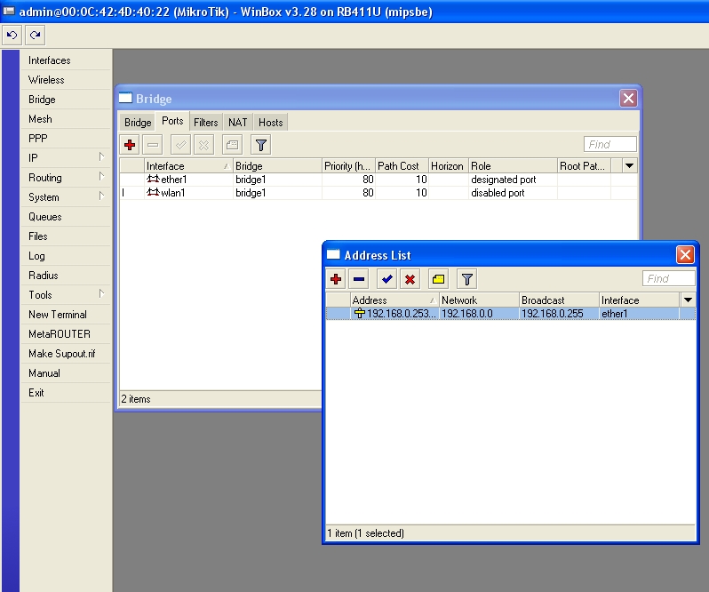This screenshot has width=709, height=592.
Task: Open the columns dropdown in Address List table
Action: tap(688, 300)
